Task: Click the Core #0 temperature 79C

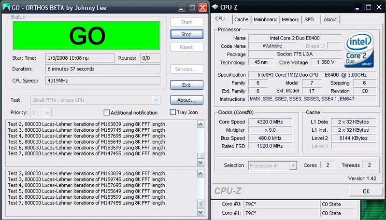Action: 281,204
